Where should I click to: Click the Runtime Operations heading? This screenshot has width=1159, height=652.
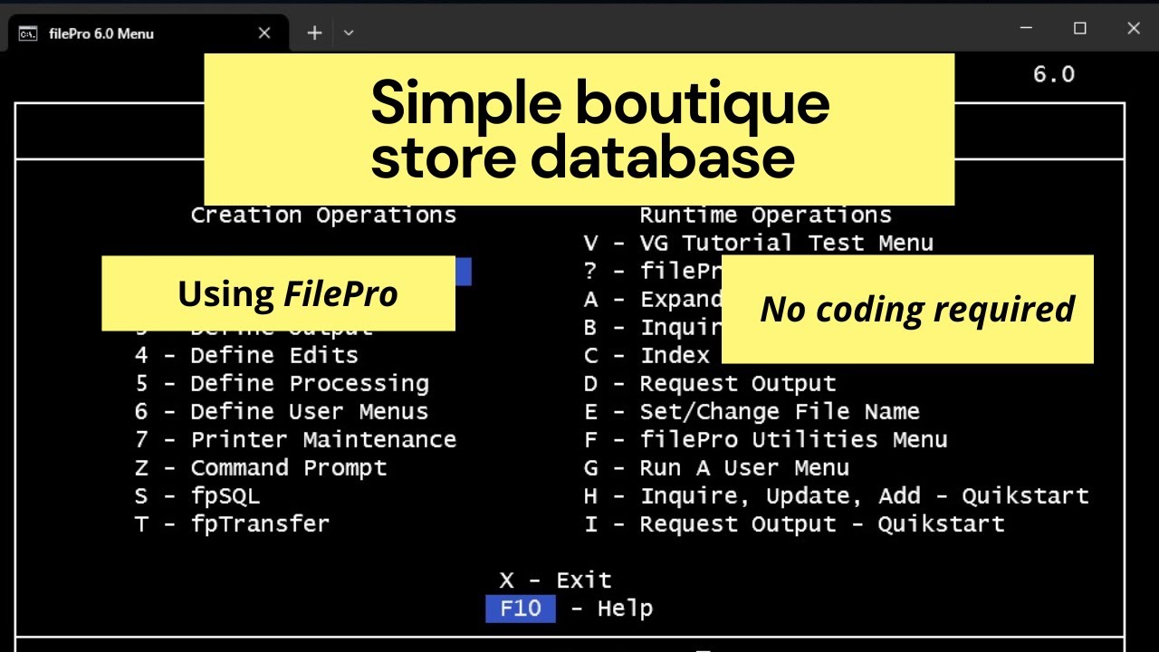(x=766, y=215)
